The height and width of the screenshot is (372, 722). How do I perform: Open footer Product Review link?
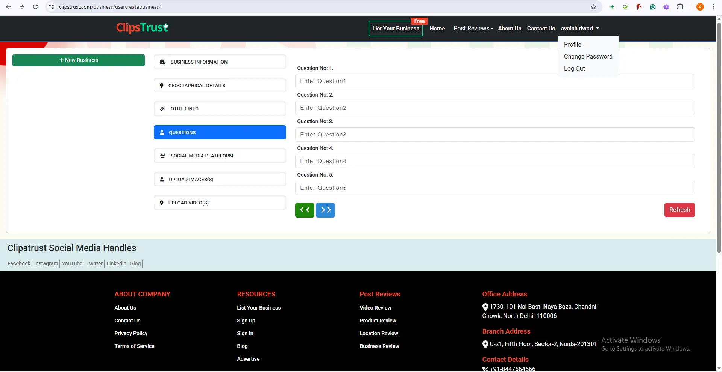pyautogui.click(x=378, y=321)
